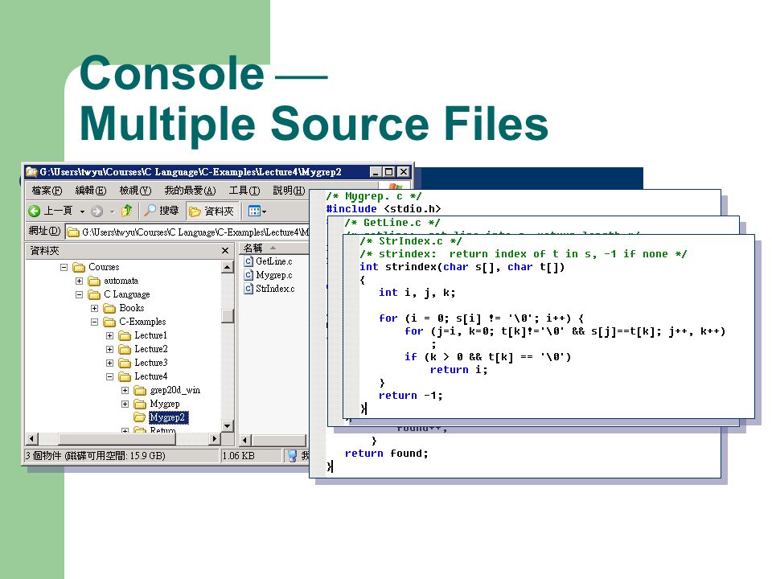The height and width of the screenshot is (579, 772).
Task: Open the 編輯(E) Edit menu
Action: click(91, 190)
